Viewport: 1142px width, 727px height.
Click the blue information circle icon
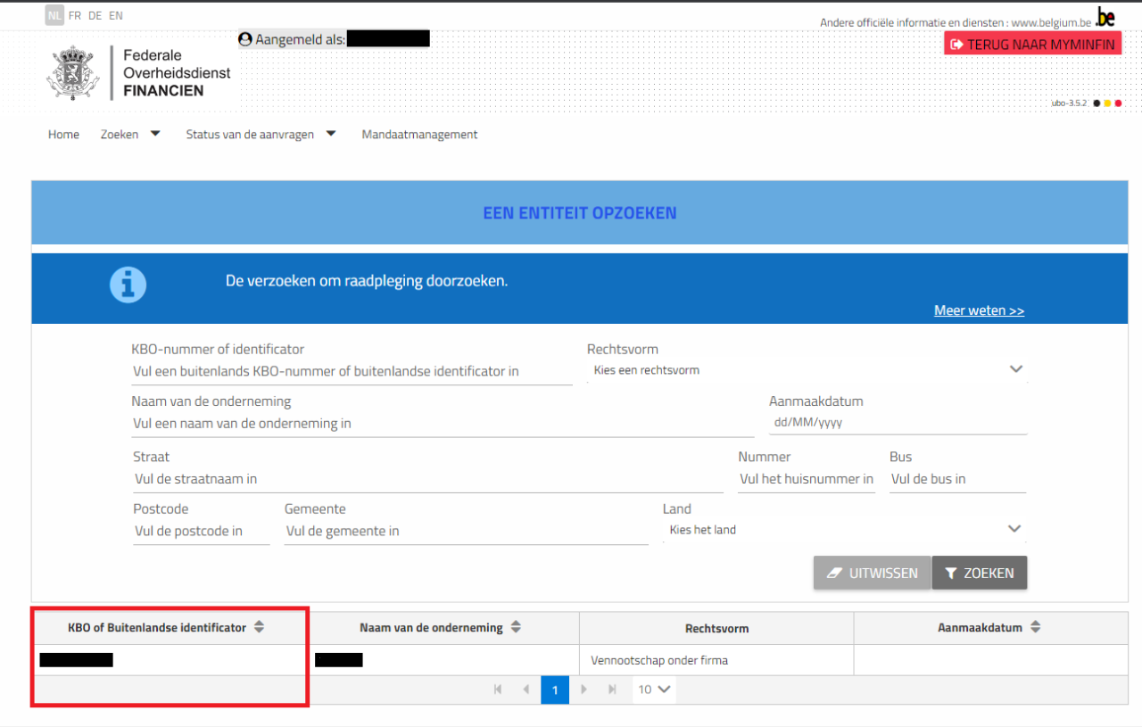click(128, 285)
